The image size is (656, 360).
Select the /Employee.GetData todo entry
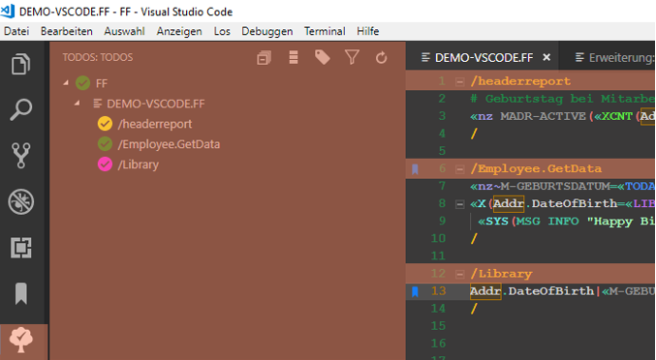(169, 144)
